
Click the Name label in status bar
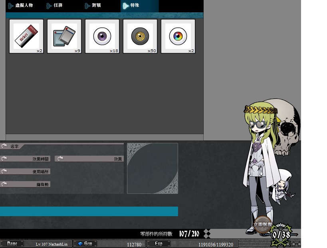pos(12,244)
